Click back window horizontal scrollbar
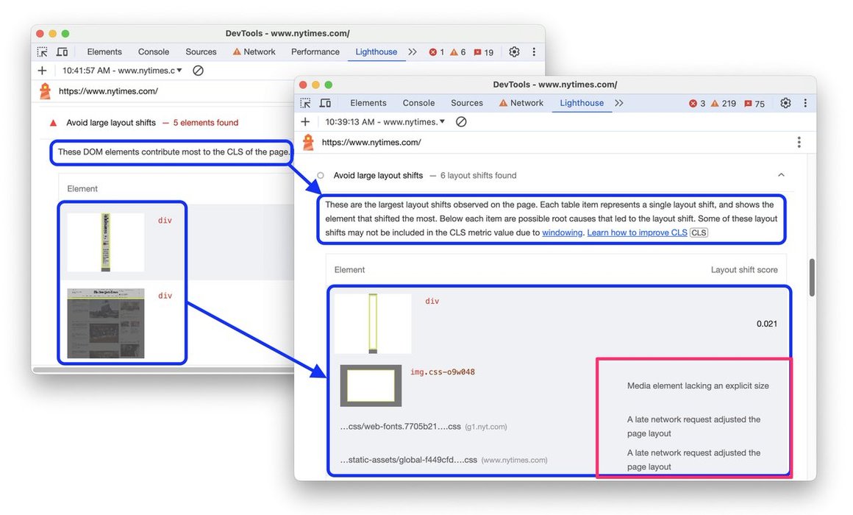 pyautogui.click(x=163, y=369)
